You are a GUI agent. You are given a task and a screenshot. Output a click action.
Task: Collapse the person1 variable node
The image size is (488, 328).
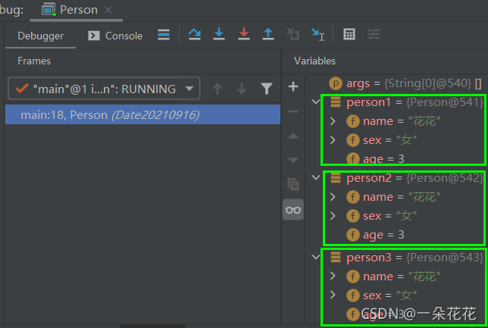316,102
